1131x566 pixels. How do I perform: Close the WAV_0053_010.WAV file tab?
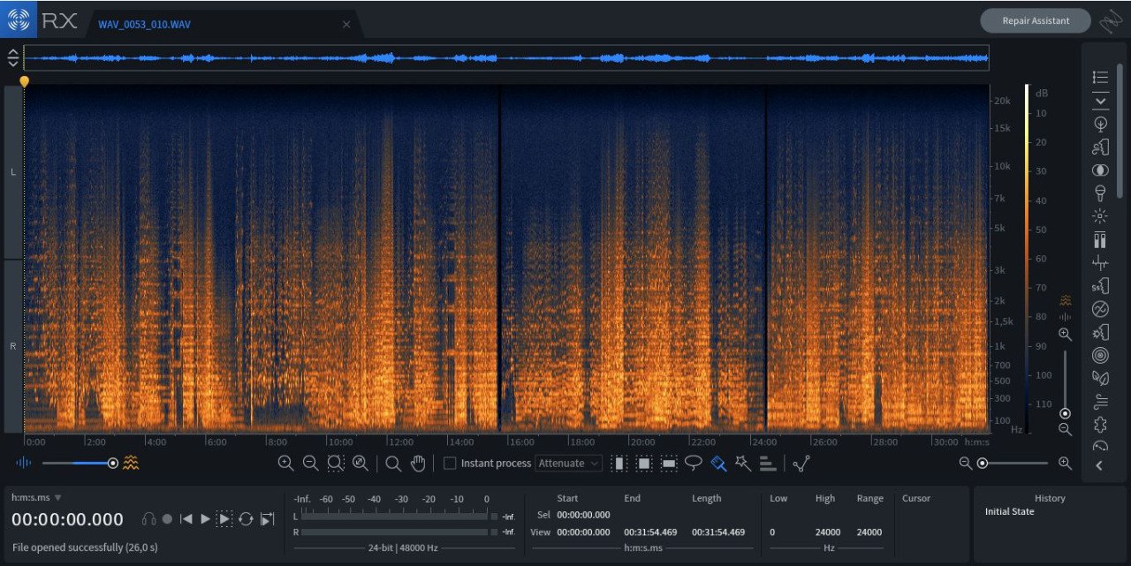(x=346, y=24)
